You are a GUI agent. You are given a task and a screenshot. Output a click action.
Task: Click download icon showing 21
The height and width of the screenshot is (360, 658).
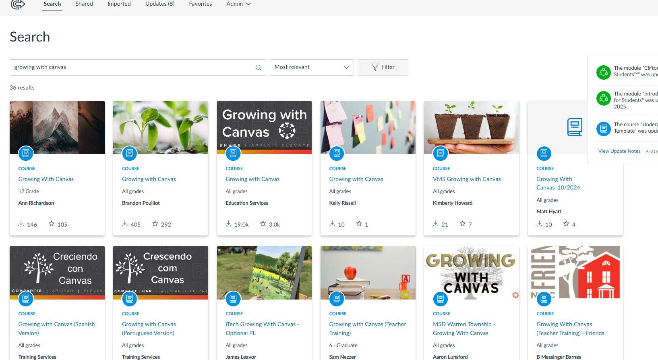click(436, 223)
